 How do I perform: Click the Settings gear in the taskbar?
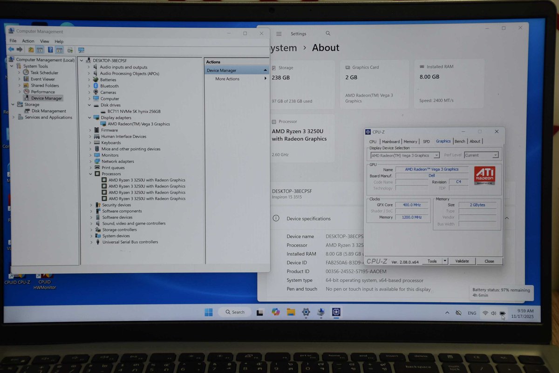(x=306, y=312)
